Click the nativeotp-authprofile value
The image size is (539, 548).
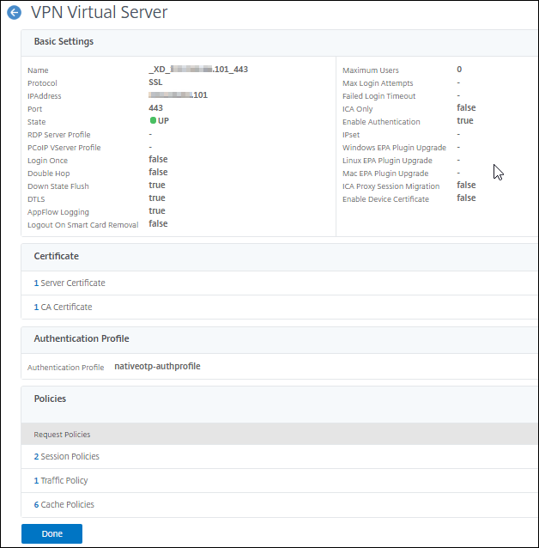coord(157,366)
